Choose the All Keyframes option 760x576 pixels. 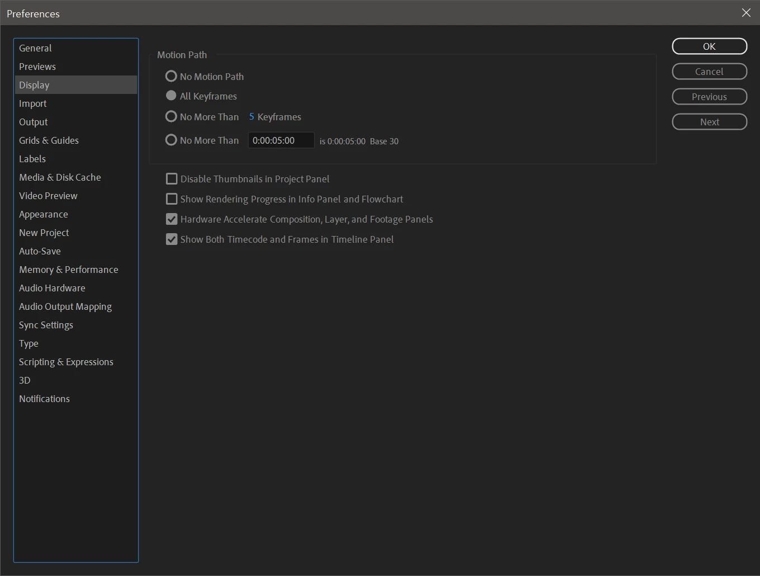(x=171, y=96)
